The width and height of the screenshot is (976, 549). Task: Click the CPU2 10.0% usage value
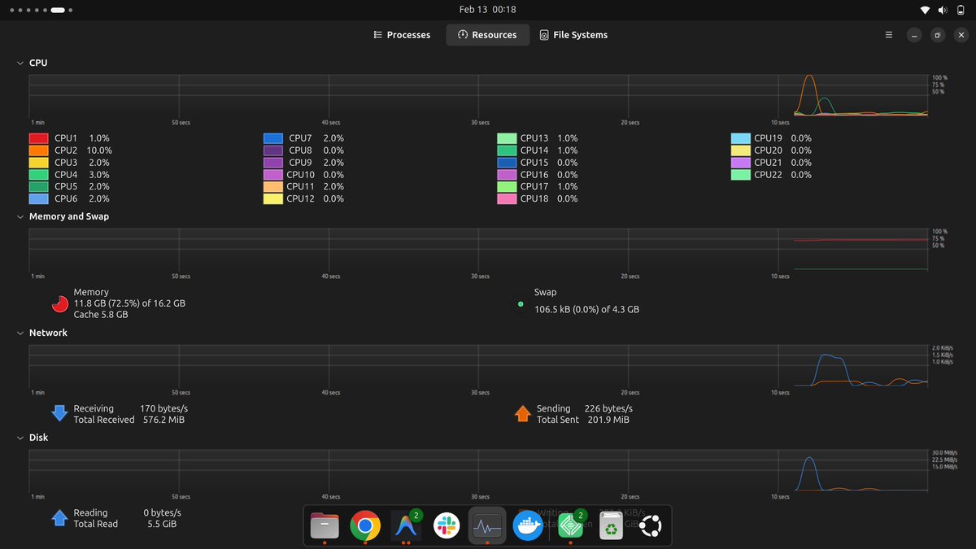tap(99, 150)
